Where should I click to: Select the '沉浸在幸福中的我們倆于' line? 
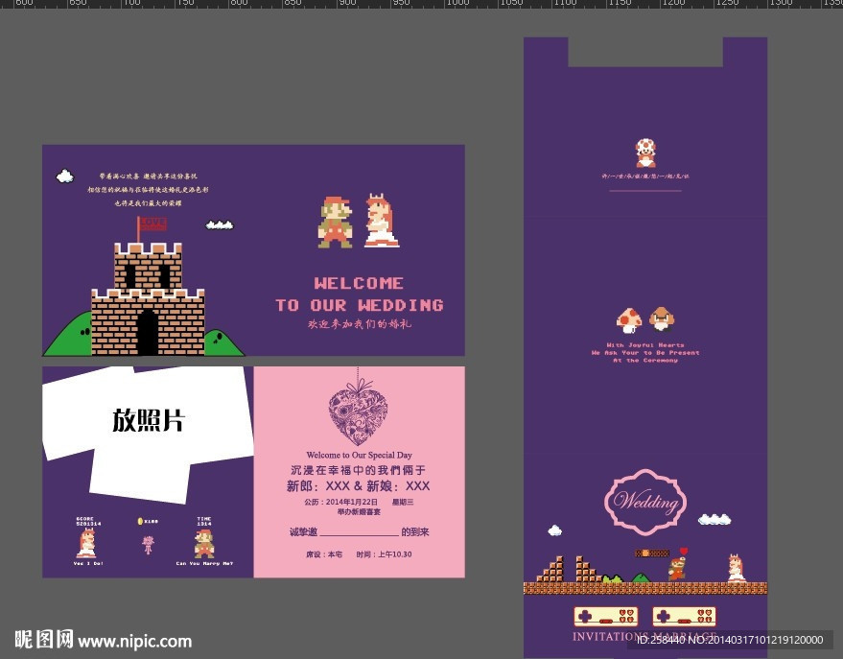pos(358,470)
